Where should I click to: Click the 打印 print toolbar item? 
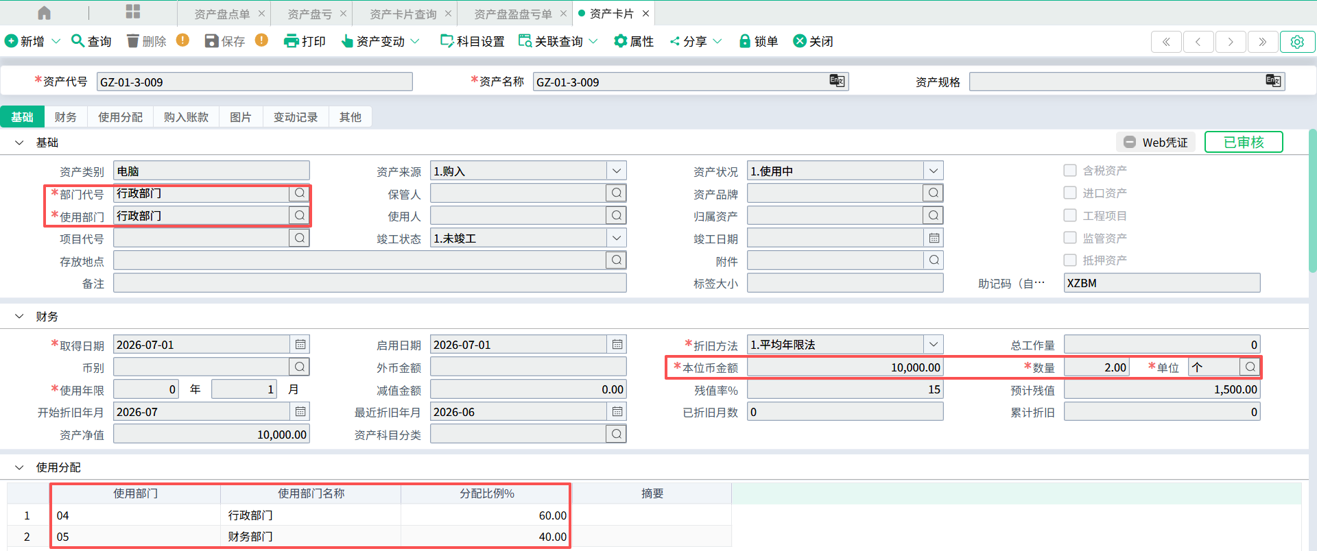pos(305,41)
